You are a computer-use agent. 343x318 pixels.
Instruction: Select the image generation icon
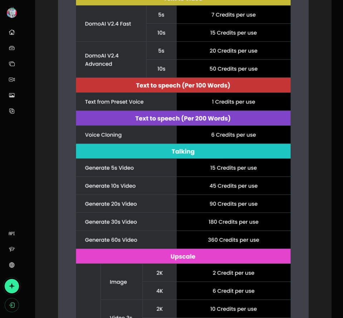pos(12,95)
